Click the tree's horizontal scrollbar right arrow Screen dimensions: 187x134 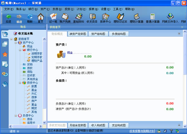pyautogui.click(x=41, y=127)
